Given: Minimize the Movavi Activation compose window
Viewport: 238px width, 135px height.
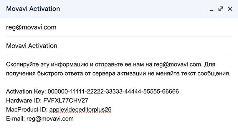Looking at the screenshot, I should 211,9.
